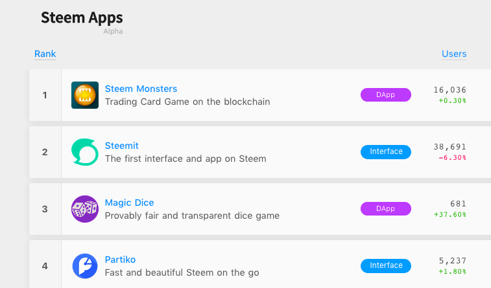
Task: Sort the list by Users column
Action: (454, 54)
